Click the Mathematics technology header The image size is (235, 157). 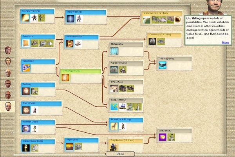click(81, 37)
